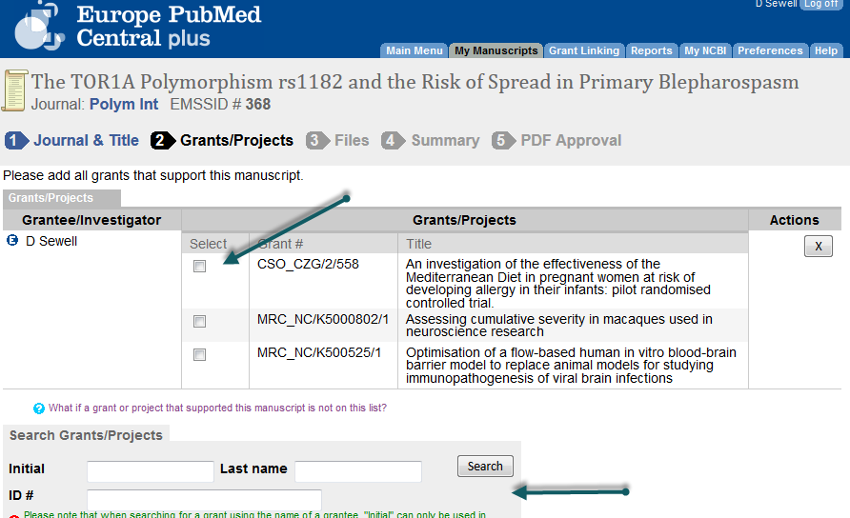
Task: Click the Log off button
Action: coord(821,5)
